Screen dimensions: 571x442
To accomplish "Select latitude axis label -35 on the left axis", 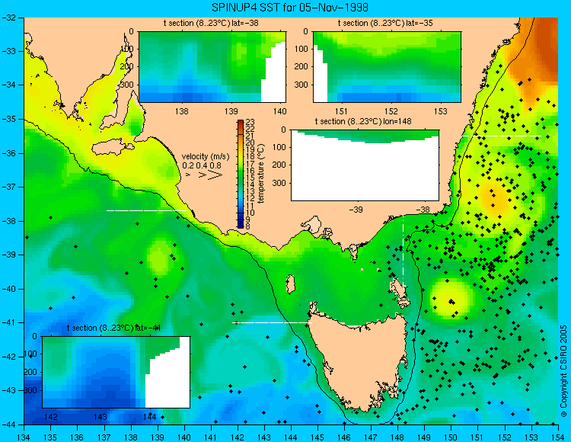I will coord(8,119).
